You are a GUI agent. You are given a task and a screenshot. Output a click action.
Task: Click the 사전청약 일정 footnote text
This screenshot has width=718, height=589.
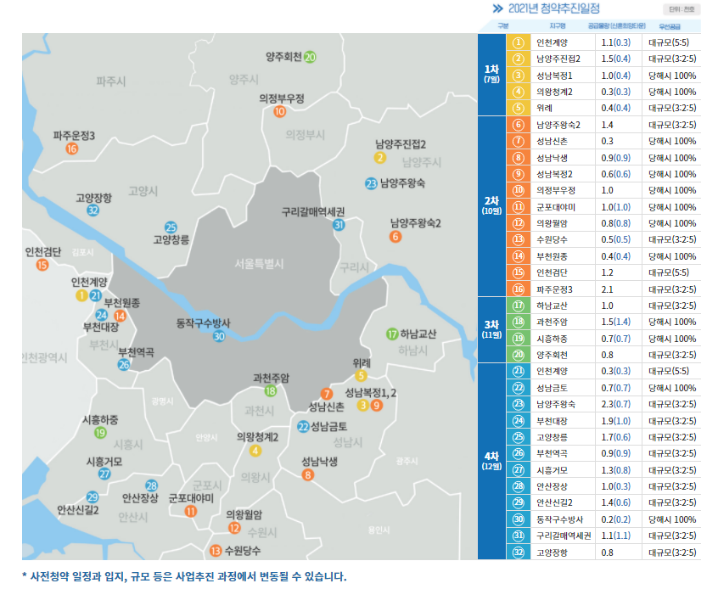[184, 576]
